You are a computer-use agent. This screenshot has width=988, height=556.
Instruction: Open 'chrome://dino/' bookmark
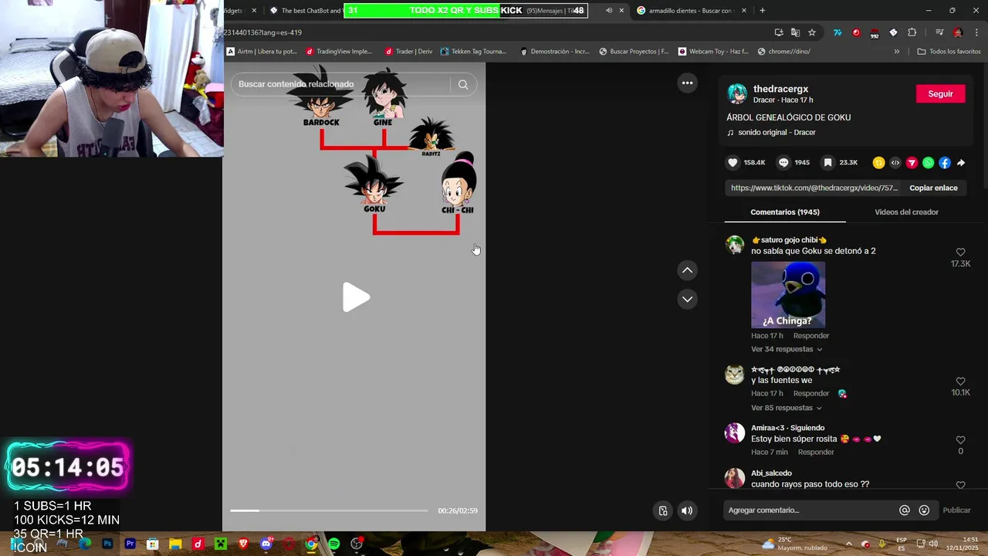pyautogui.click(x=783, y=52)
